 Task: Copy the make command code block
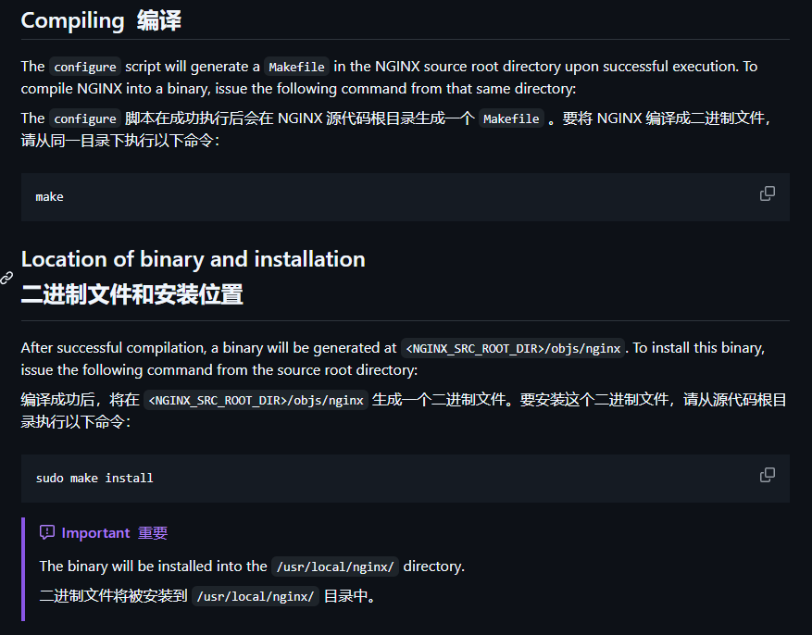click(767, 193)
